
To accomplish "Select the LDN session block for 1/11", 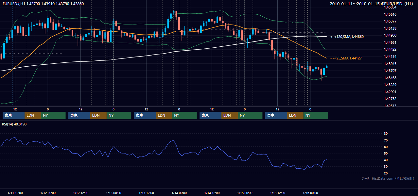I will coord(33,115).
